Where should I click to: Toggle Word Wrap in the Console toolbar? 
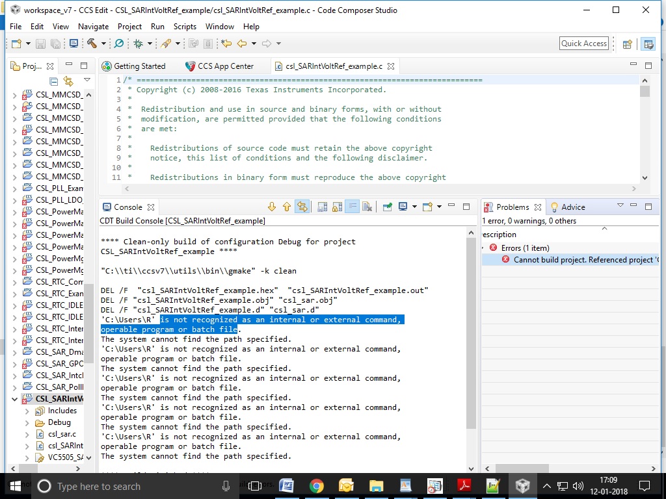click(x=352, y=207)
